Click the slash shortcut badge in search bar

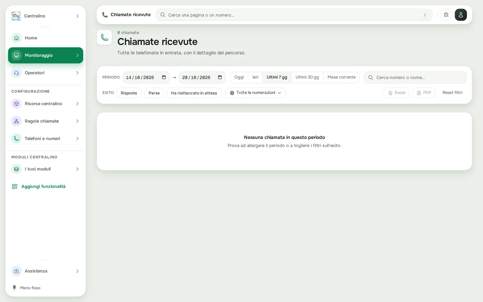point(425,15)
